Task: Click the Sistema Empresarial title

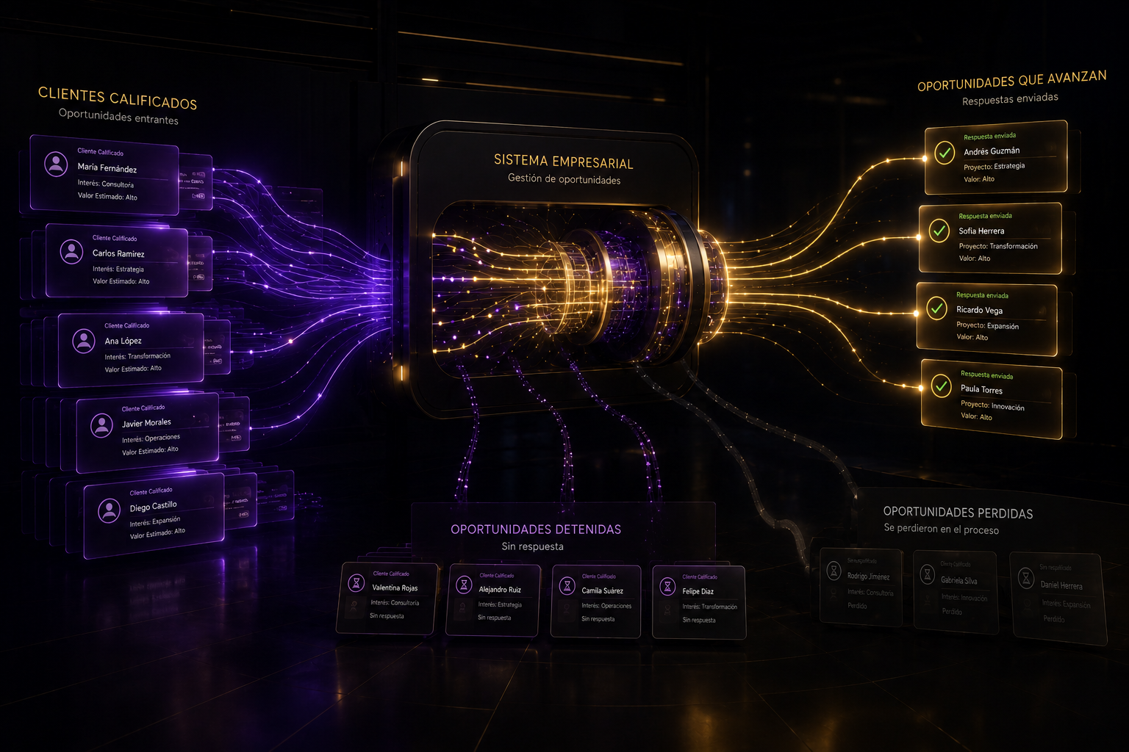Action: tap(563, 161)
